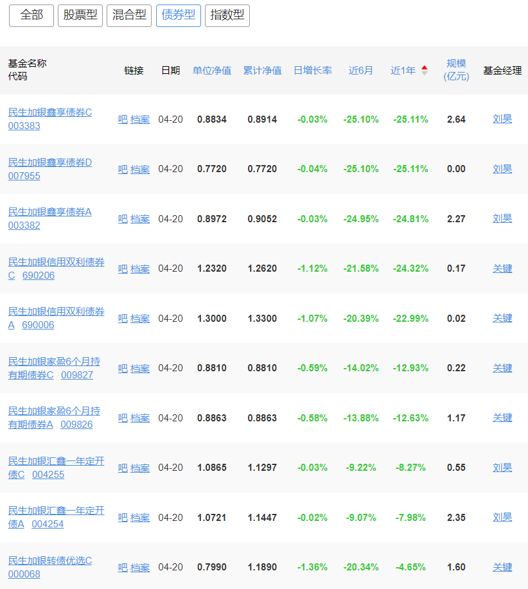
Task: Switch to the 股票型 tab
Action: click(x=80, y=16)
